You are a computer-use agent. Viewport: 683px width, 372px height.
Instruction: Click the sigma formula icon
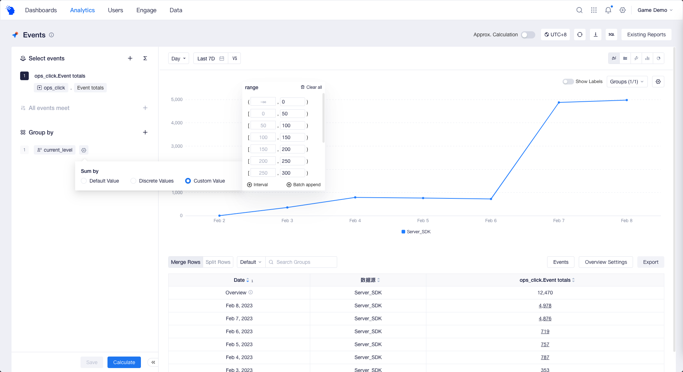pos(145,58)
